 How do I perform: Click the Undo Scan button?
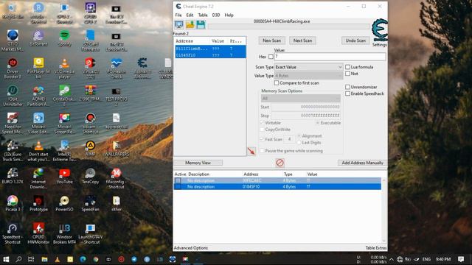point(355,40)
